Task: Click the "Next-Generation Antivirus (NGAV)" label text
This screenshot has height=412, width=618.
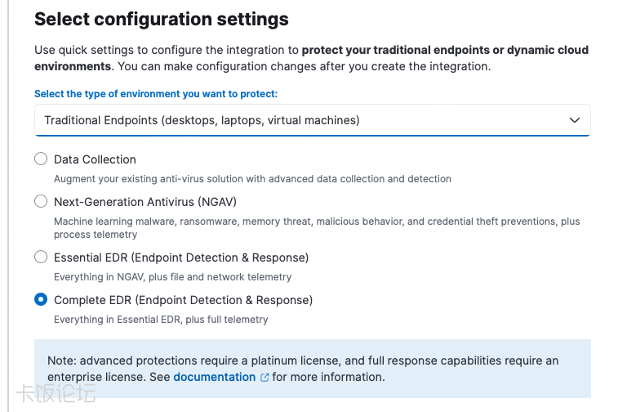Action: point(144,202)
